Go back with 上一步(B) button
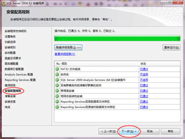Viewport: 185px width, 139px height. click(x=109, y=131)
